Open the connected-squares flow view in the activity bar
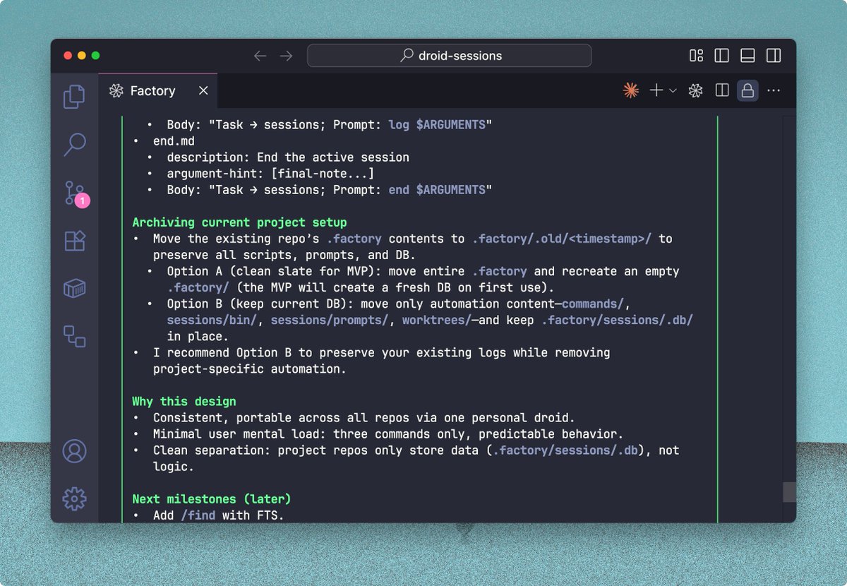The width and height of the screenshot is (847, 586). [x=74, y=336]
